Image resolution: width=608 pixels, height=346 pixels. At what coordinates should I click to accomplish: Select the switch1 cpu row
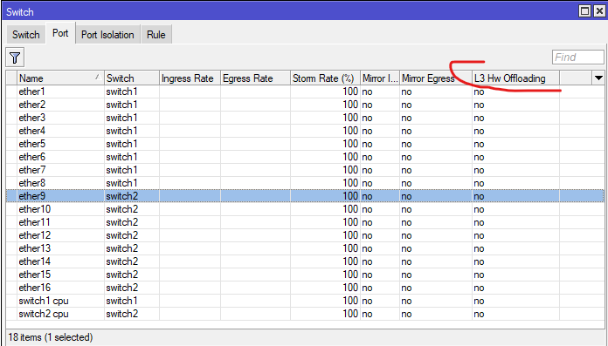pyautogui.click(x=305, y=301)
